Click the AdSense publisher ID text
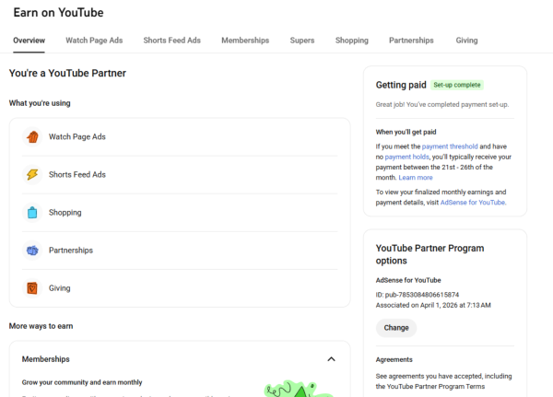The image size is (553, 397). [418, 295]
